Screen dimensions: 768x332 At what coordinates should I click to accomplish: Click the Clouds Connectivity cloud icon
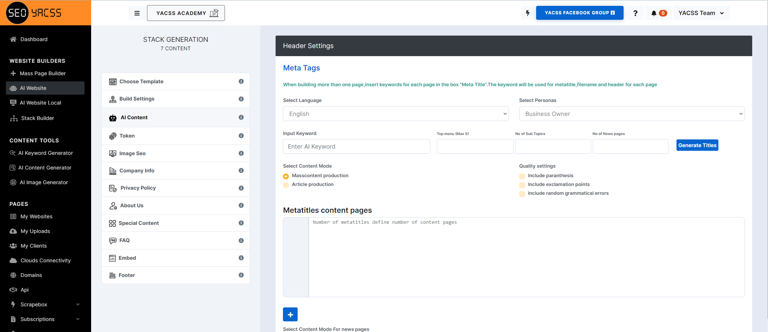(x=13, y=260)
